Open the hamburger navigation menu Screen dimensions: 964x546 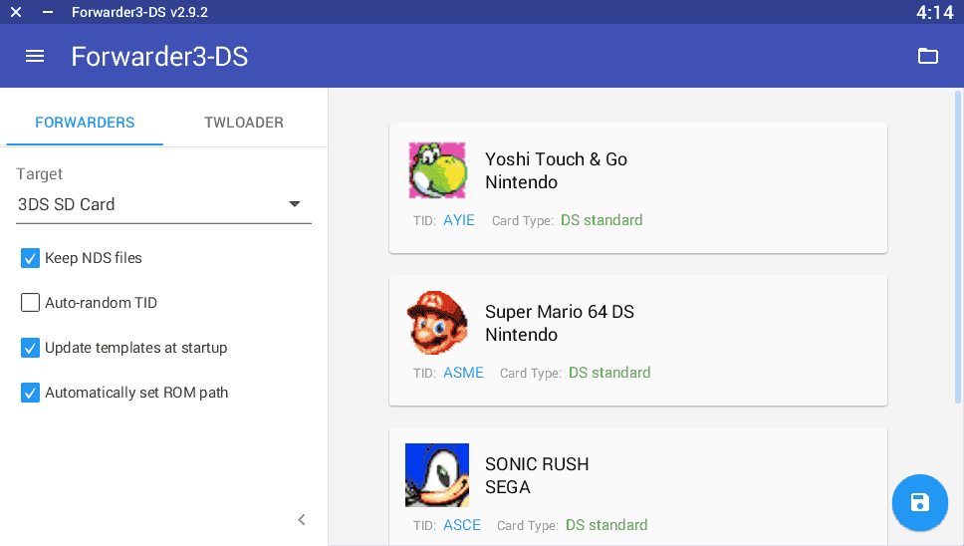click(x=35, y=57)
